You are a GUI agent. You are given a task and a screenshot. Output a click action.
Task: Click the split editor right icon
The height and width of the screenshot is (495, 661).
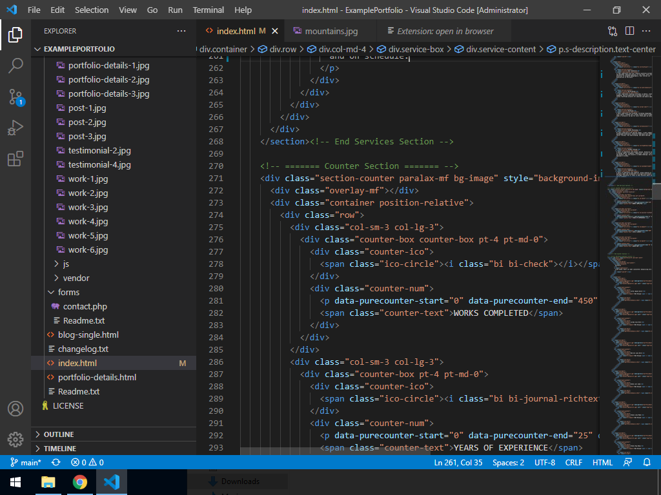click(x=629, y=31)
